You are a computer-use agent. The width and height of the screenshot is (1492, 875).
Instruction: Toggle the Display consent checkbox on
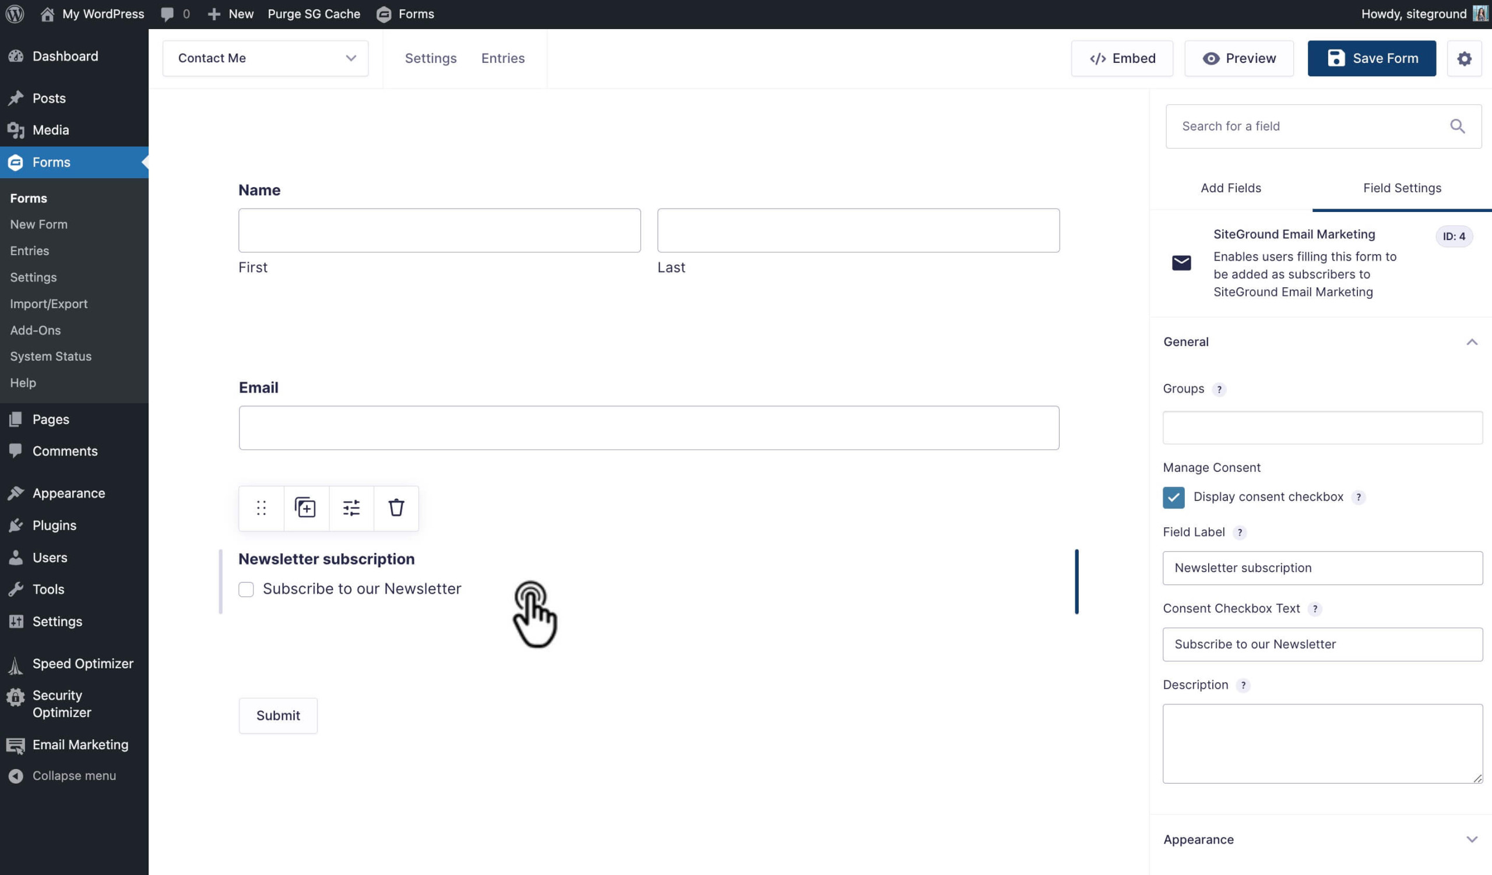tap(1173, 496)
